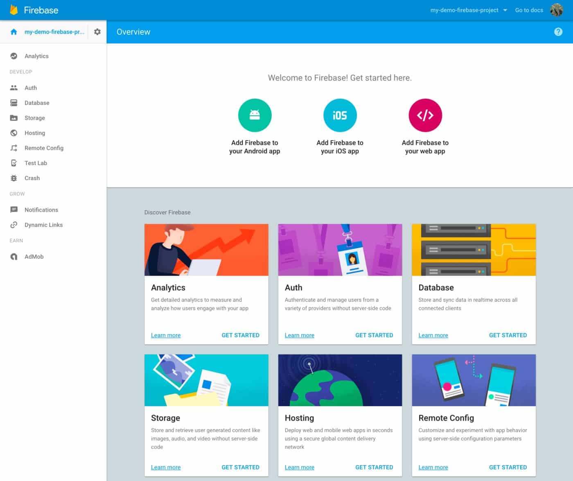Click the Database card server illustration
Screen dimensions: 573x481
tap(474, 250)
